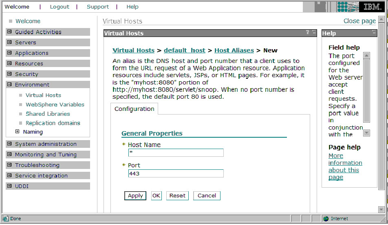Viewport: 388px width, 225px height.
Task: Go to Virtual Hosts breadcrumb link
Action: tap(133, 50)
